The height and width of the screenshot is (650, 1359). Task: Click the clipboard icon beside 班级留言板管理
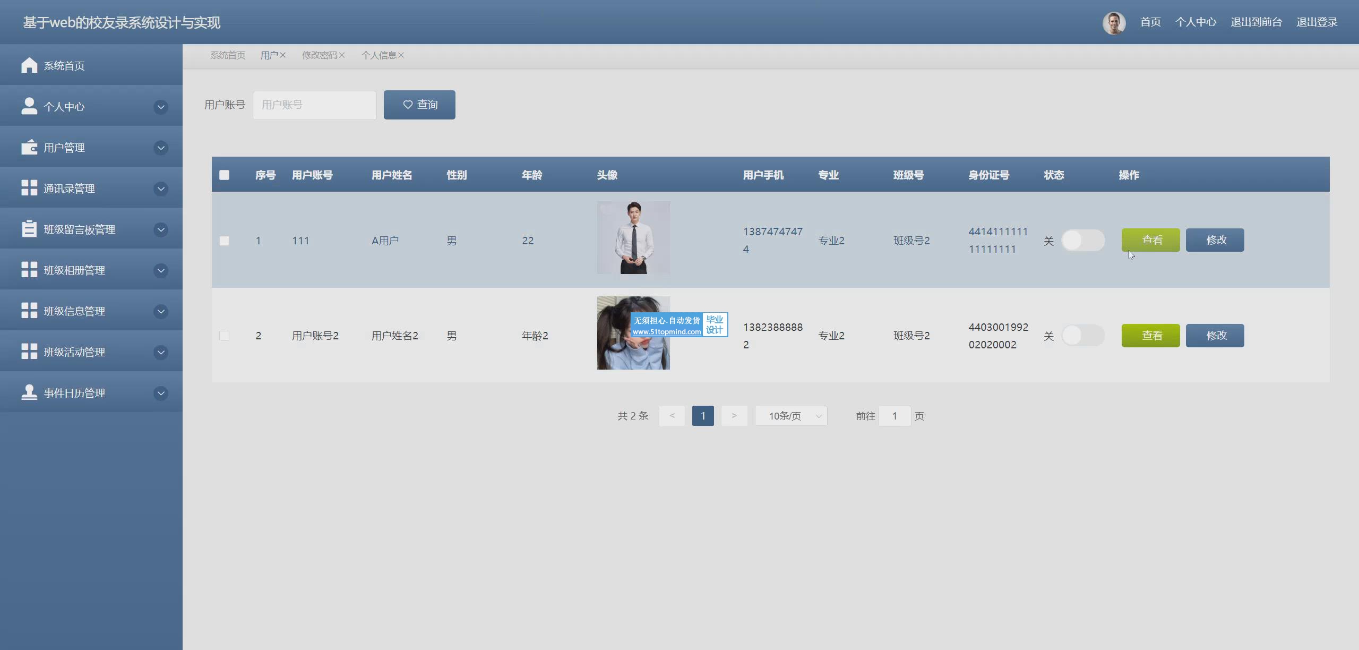tap(29, 228)
